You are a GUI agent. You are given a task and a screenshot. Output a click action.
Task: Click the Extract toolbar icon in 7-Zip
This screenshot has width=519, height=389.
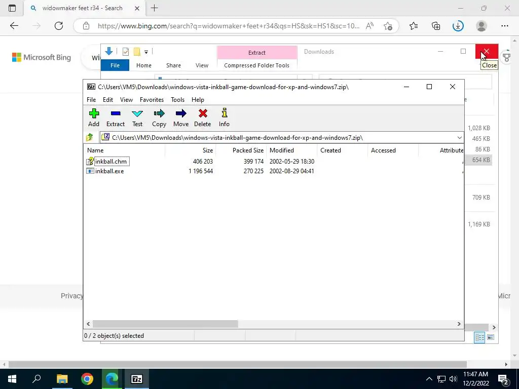pos(116,118)
